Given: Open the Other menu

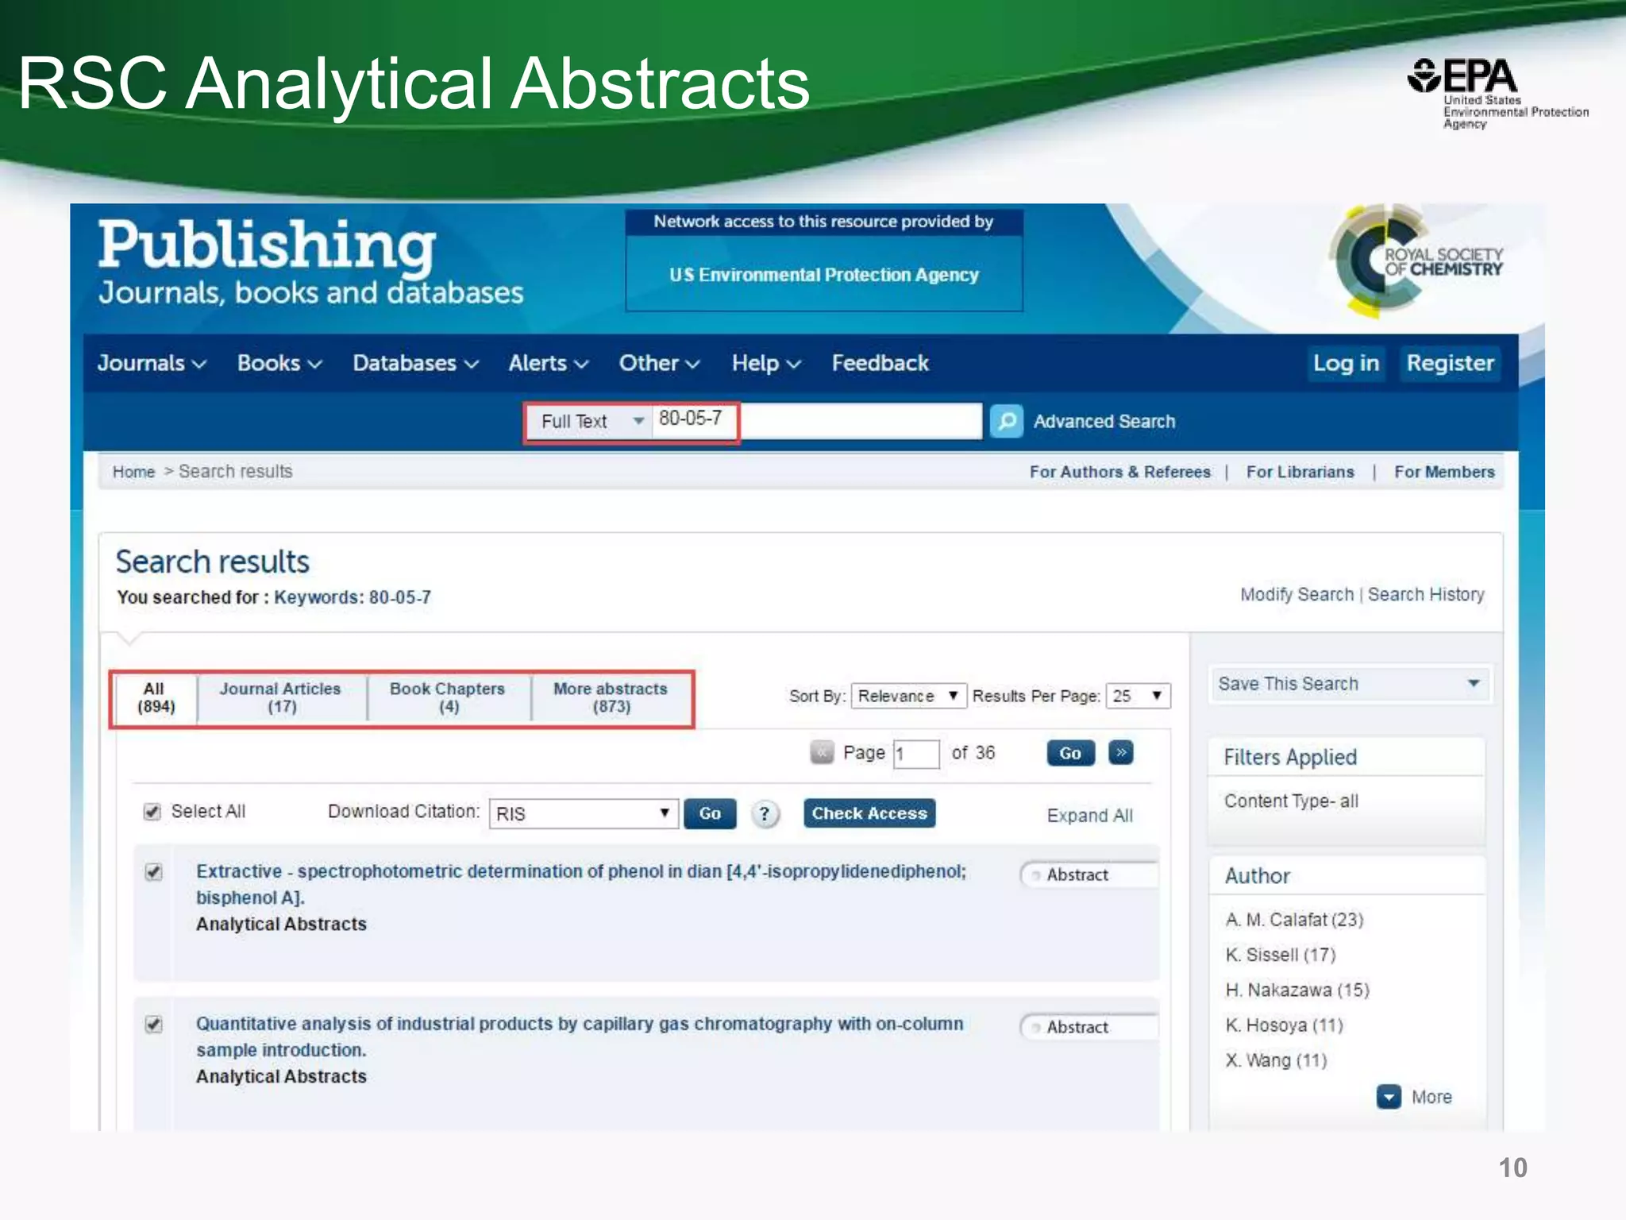Looking at the screenshot, I should [659, 363].
